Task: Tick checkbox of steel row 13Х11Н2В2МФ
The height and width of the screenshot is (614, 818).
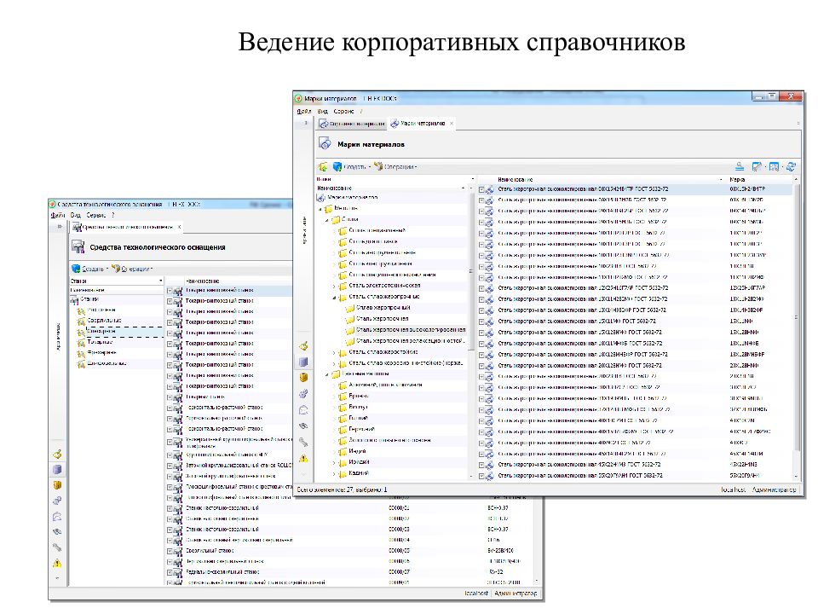Action: 482,299
